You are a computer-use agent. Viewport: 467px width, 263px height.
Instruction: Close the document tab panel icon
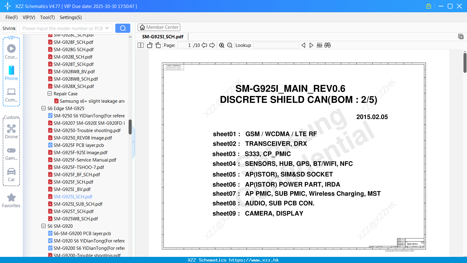point(461,36)
